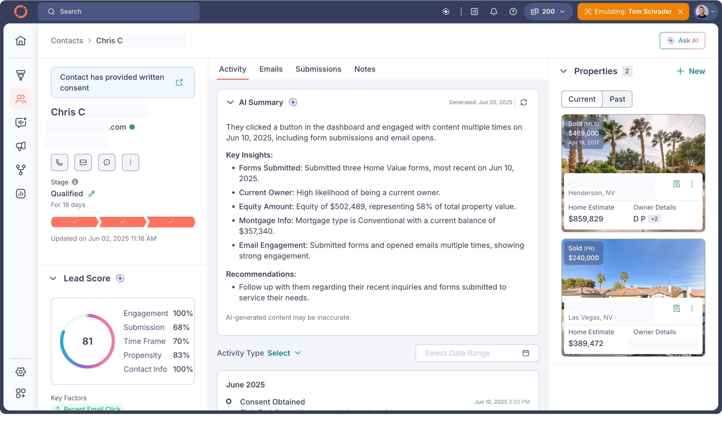722x421 pixels.
Task: Click the Select Date Range field
Action: point(477,353)
